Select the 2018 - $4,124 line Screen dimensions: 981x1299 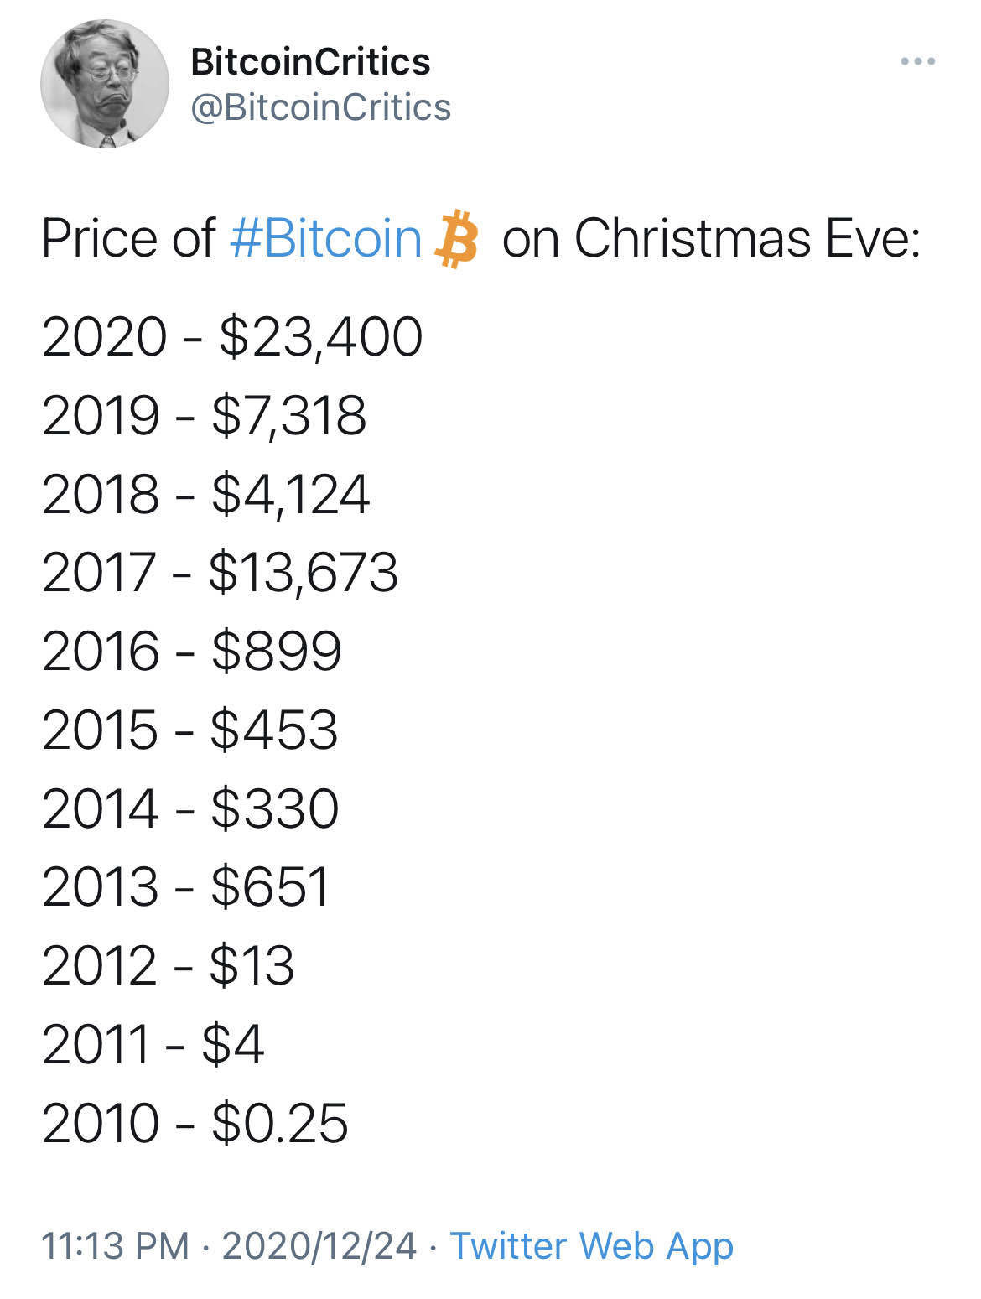[205, 494]
